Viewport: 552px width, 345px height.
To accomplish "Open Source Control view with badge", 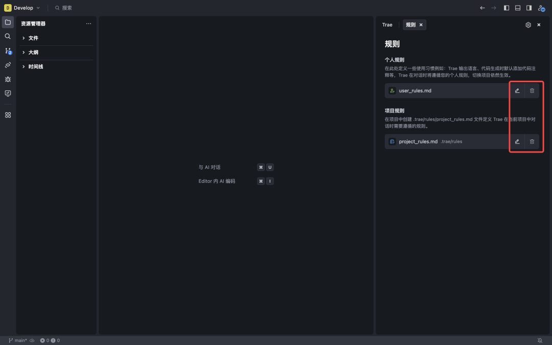I will [x=8, y=51].
